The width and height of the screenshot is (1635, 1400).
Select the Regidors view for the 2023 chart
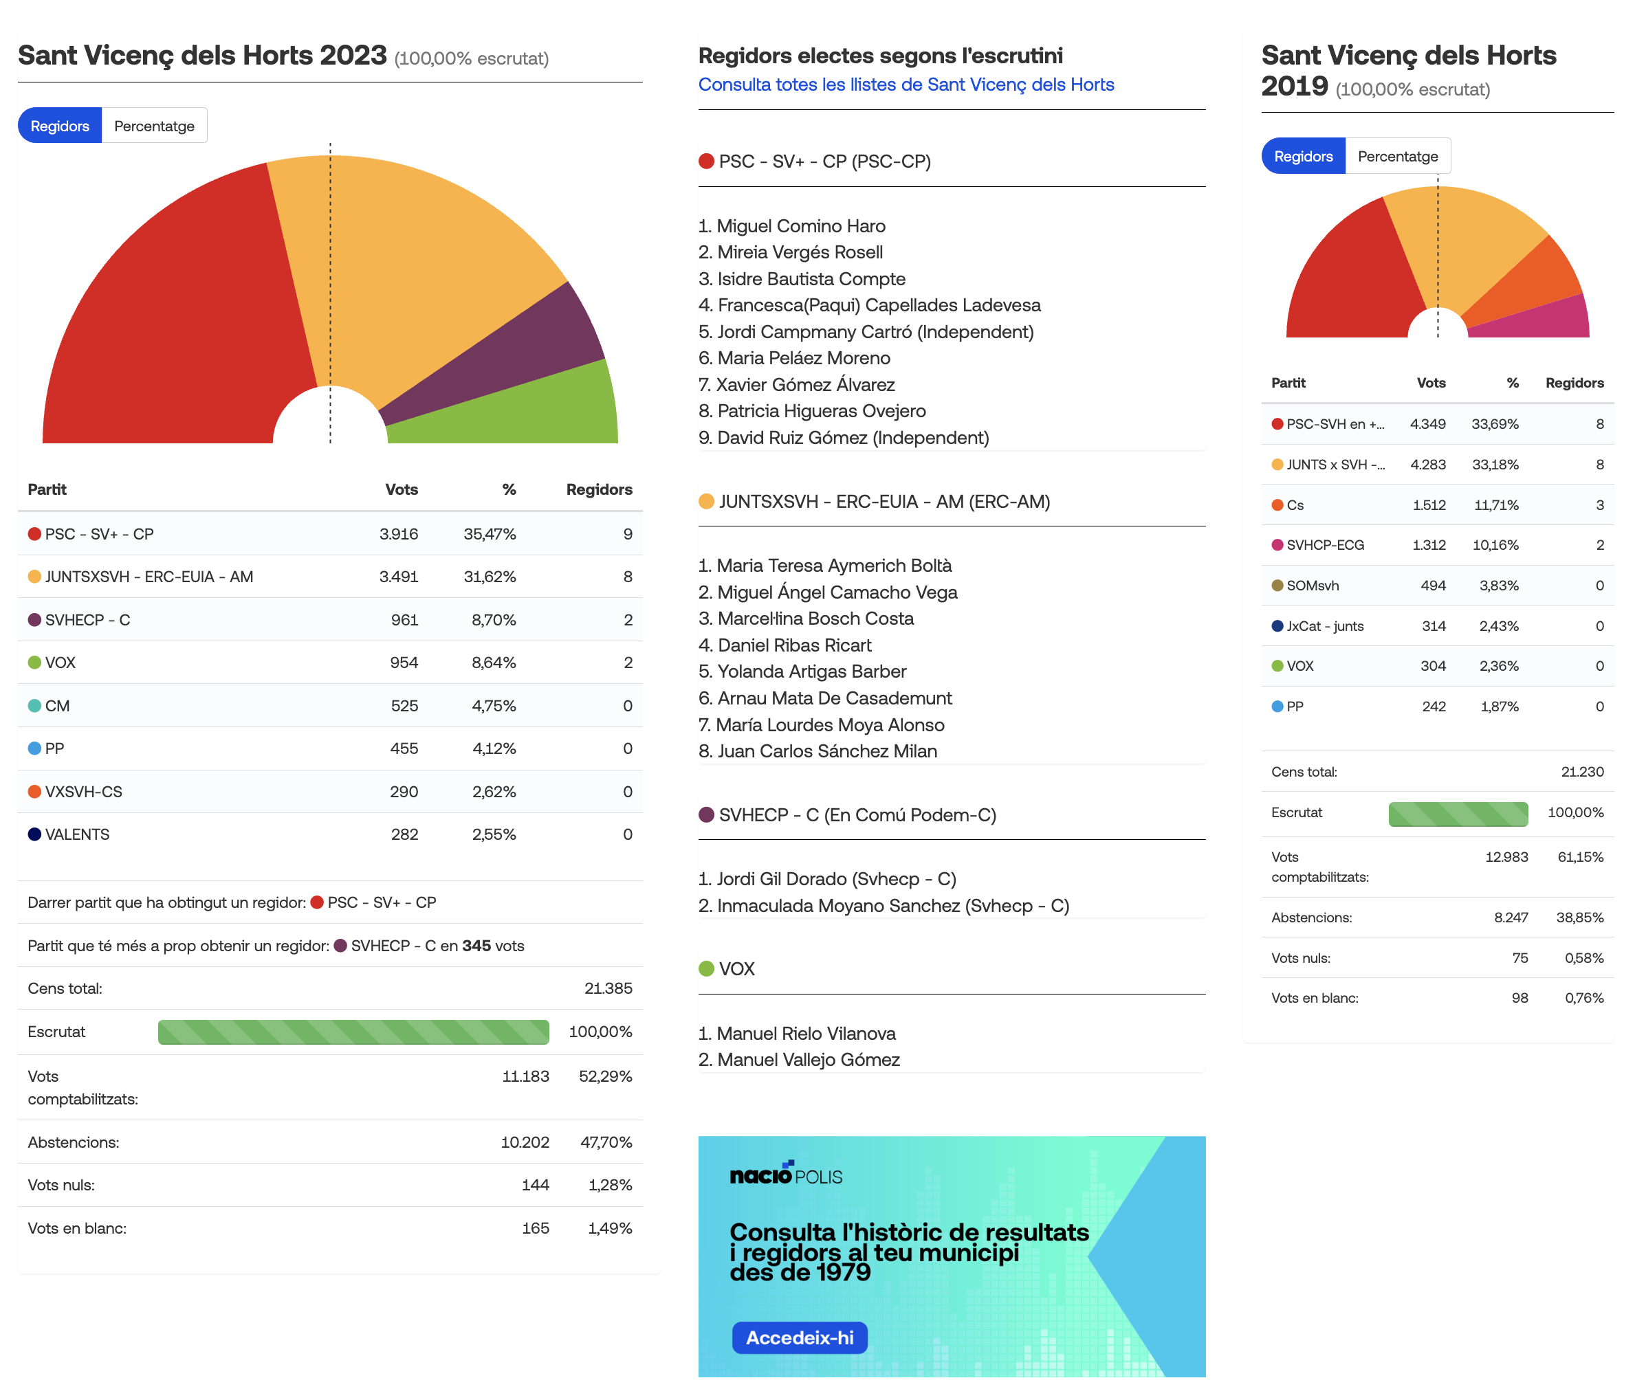pos(60,126)
